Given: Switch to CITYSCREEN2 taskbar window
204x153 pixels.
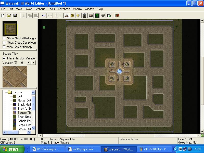Looking at the screenshot, I should (154, 149).
